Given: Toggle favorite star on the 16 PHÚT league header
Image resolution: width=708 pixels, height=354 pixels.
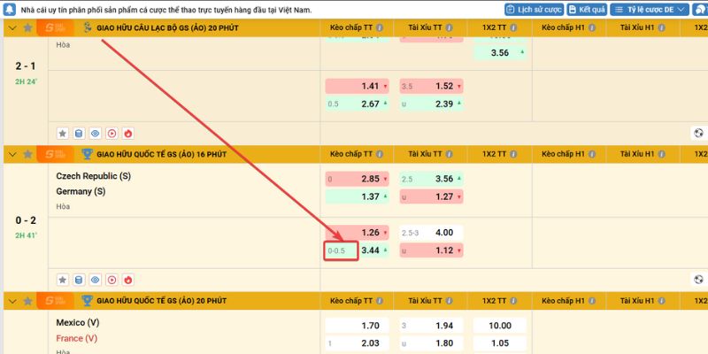Looking at the screenshot, I should click(27, 154).
